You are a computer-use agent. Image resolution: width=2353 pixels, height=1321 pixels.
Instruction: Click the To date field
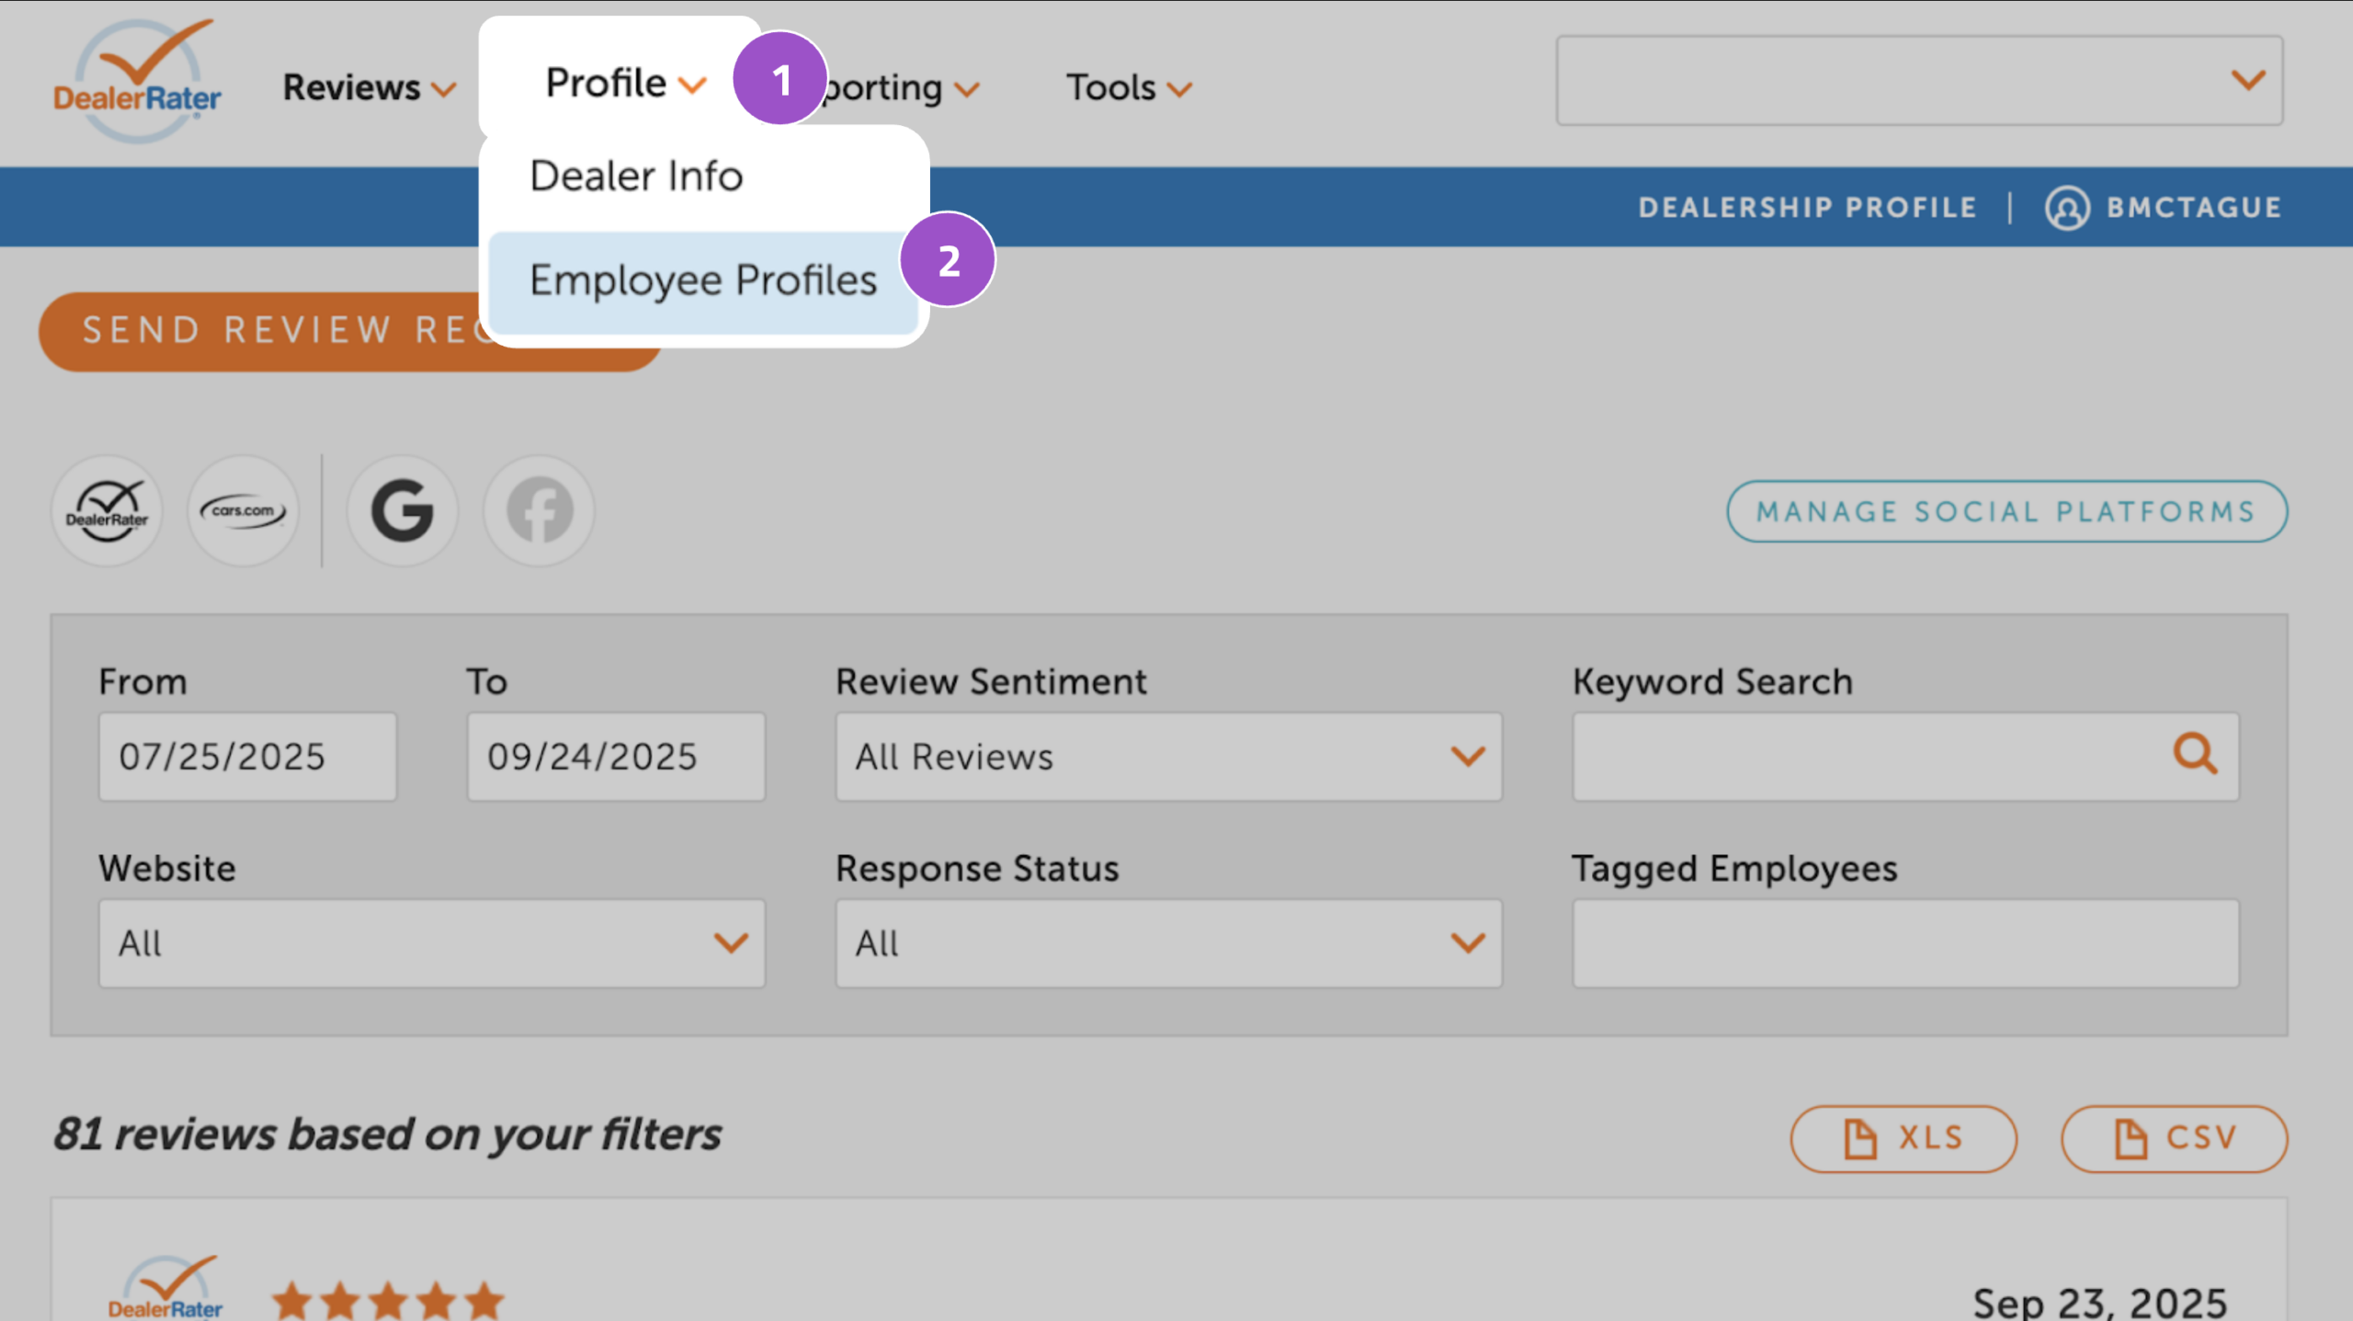coord(616,757)
